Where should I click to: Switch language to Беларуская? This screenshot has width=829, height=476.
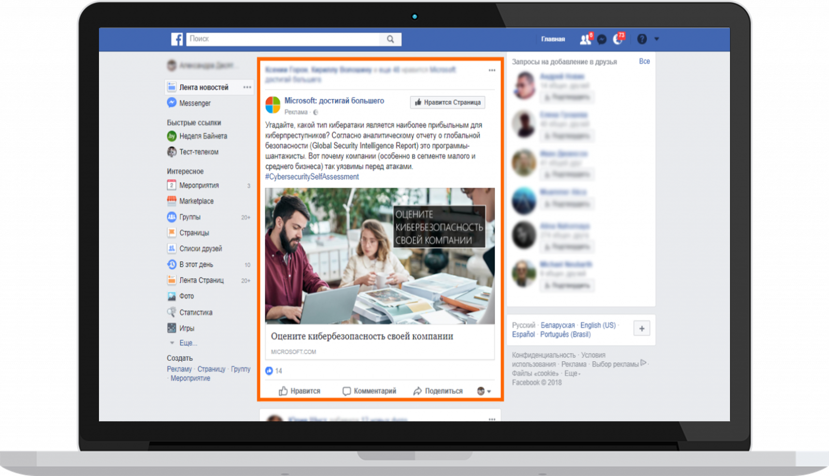tap(558, 325)
